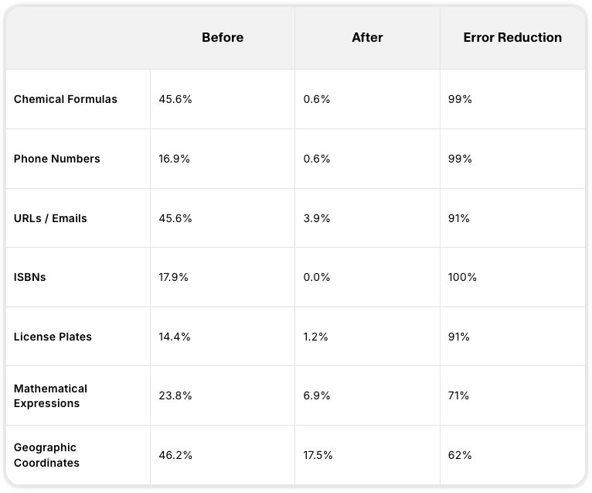Select the ISBNs row label
The image size is (592, 493).
29,277
